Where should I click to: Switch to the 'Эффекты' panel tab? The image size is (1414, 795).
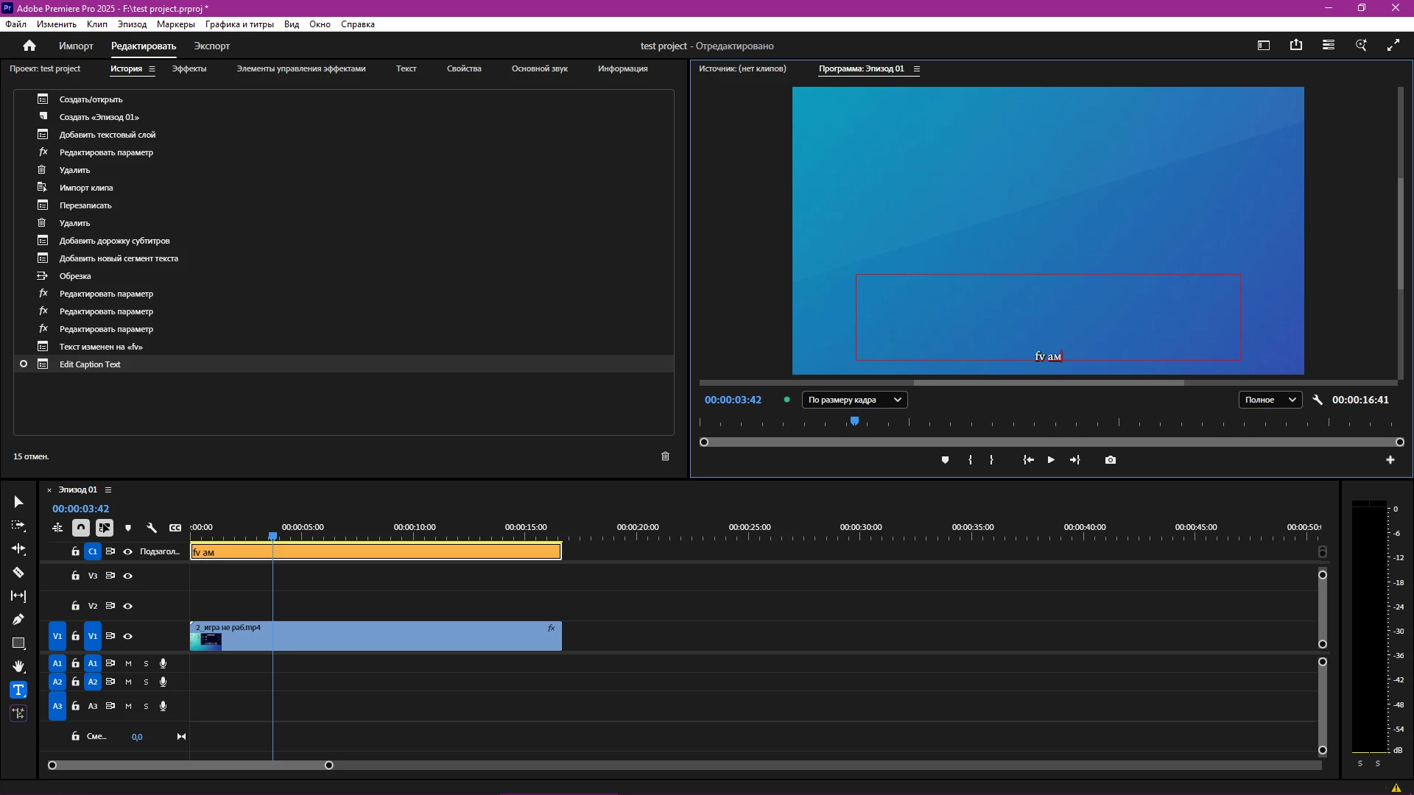click(189, 68)
